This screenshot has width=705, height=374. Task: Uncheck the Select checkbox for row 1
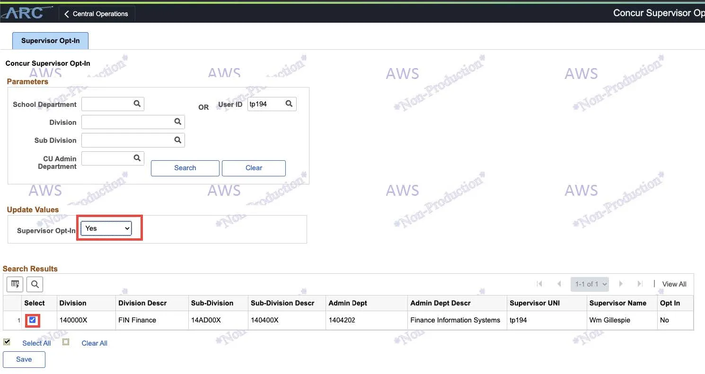[x=32, y=320]
